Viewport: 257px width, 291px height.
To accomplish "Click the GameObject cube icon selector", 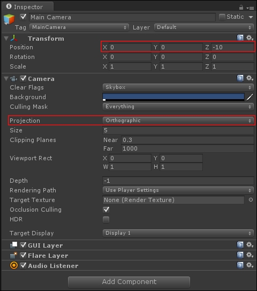I will (9, 19).
